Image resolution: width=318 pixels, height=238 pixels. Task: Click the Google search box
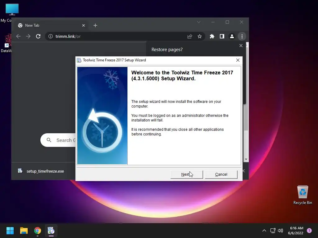pos(58,140)
